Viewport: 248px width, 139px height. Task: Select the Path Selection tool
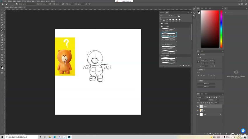[2, 53]
